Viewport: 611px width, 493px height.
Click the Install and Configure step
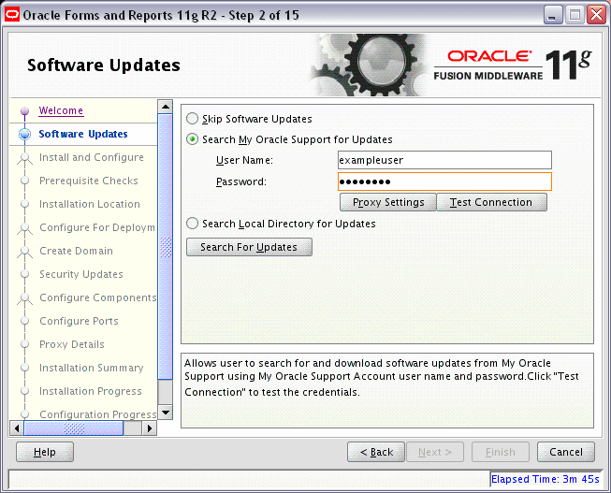pyautogui.click(x=92, y=157)
